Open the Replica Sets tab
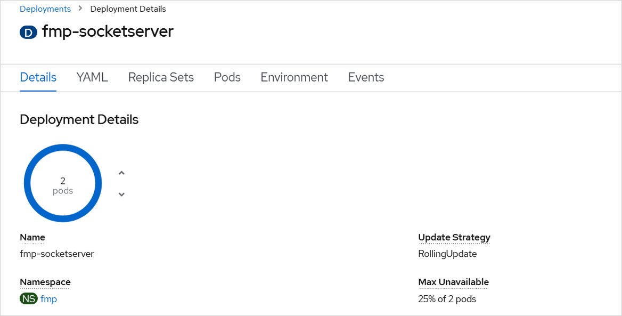 click(x=161, y=77)
